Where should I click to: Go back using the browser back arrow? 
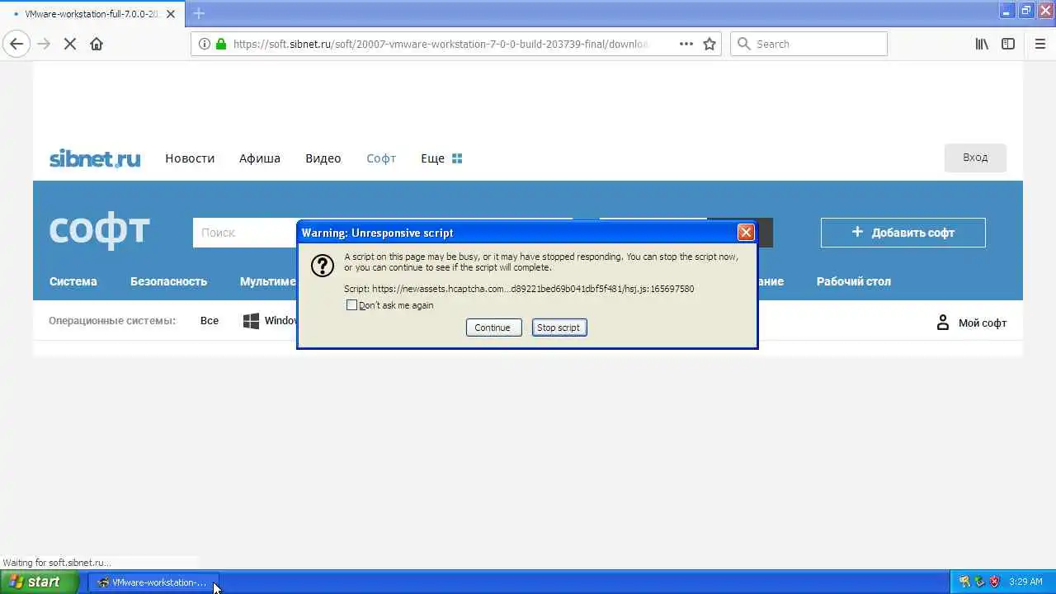pyautogui.click(x=16, y=44)
